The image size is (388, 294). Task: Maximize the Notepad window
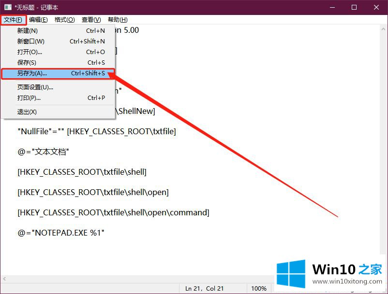tap(354, 7)
